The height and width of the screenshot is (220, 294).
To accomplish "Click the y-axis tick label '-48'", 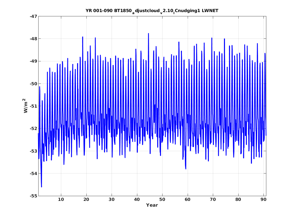I will pos(34,39).
